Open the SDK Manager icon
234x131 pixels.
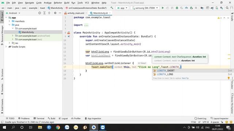point(222,8)
